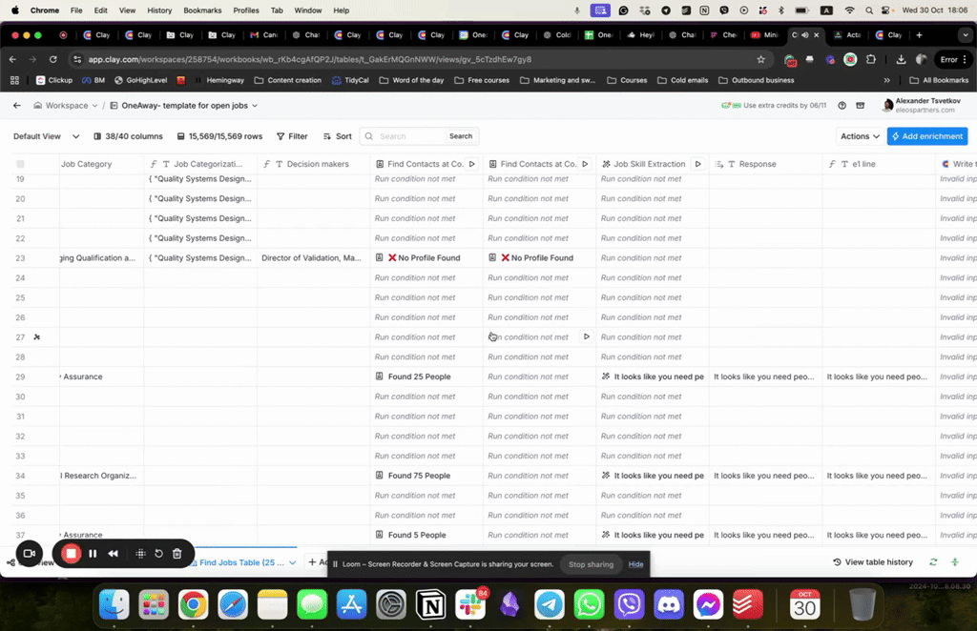The width and height of the screenshot is (977, 631).
Task: Open Chrome extensions puzzle icon
Action: tap(871, 60)
